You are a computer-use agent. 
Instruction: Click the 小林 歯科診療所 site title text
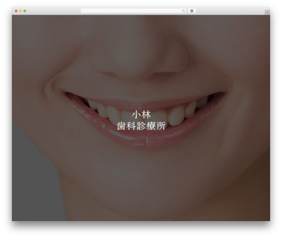pyautogui.click(x=141, y=120)
